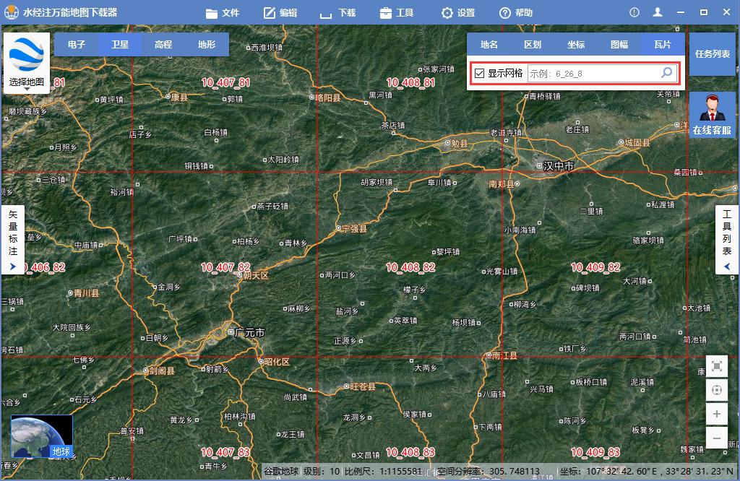Open the 坐标 coordinates tab
The width and height of the screenshot is (740, 481).
[576, 44]
